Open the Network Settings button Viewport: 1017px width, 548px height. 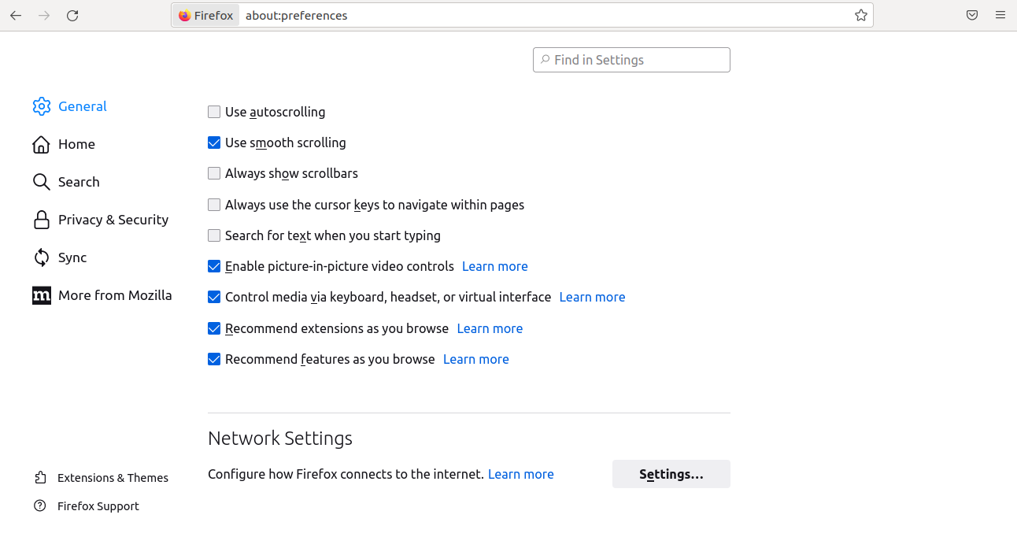point(671,474)
